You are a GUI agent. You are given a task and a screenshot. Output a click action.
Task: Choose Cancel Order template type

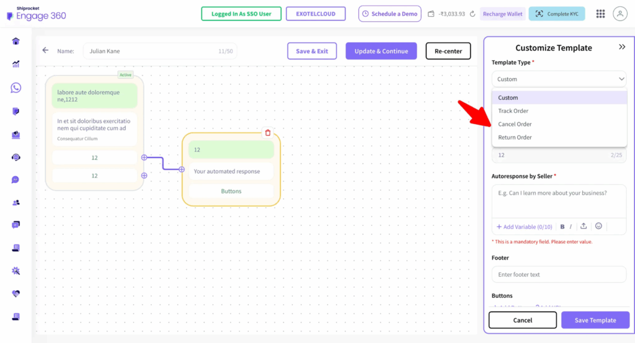515,124
